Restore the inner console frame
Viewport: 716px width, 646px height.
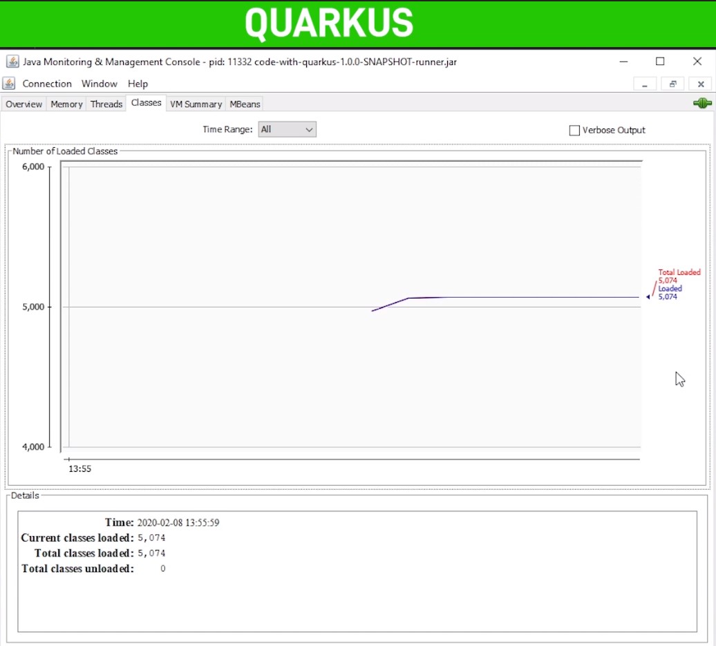(673, 83)
